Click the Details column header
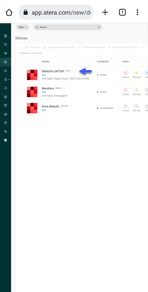Screen dimensions: 148x292 [x=45, y=62]
